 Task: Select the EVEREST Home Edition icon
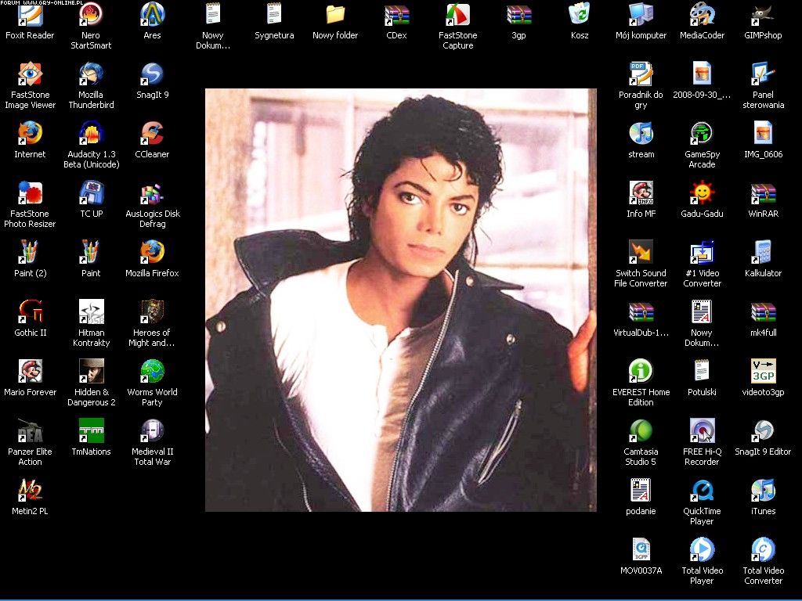(641, 372)
